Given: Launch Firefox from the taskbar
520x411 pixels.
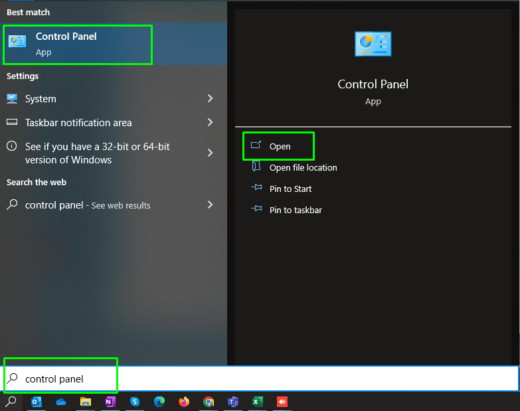Looking at the screenshot, I should [184, 402].
